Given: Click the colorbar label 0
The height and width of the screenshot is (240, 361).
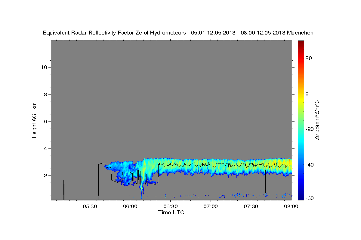Looking at the screenshot, I should pos(307,94).
